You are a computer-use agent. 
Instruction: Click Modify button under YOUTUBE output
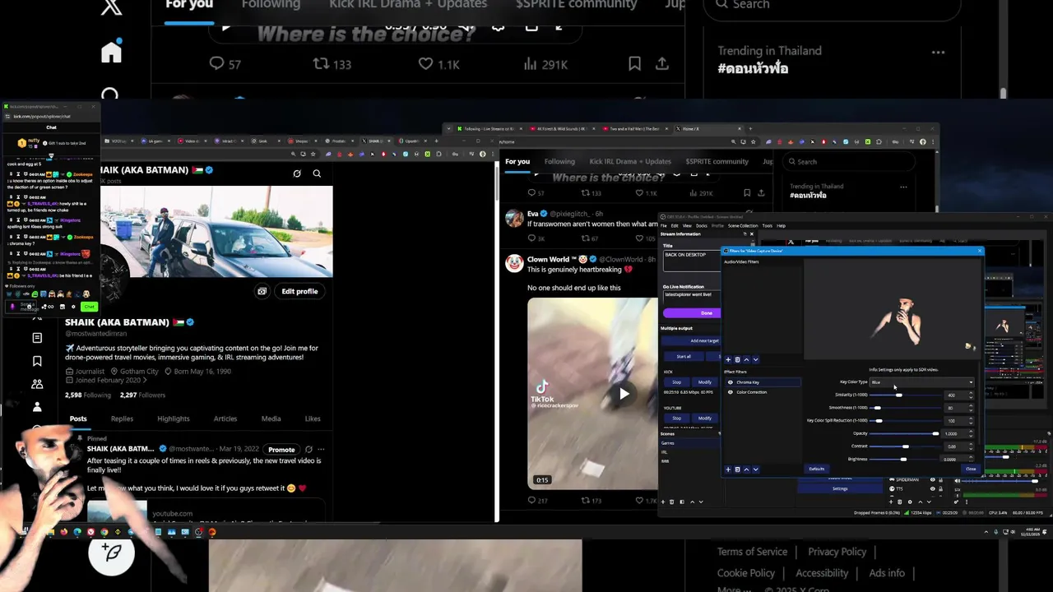[705, 418]
